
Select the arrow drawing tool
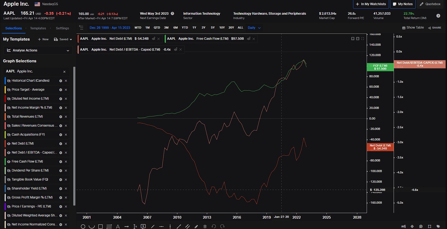tap(127, 226)
